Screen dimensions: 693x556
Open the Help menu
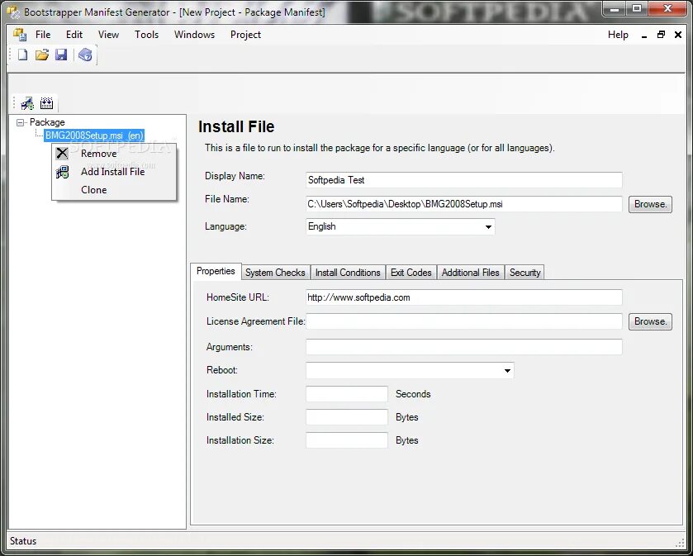(x=618, y=35)
